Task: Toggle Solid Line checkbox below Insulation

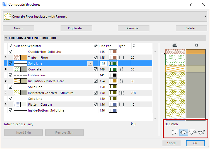Action: (10, 87)
